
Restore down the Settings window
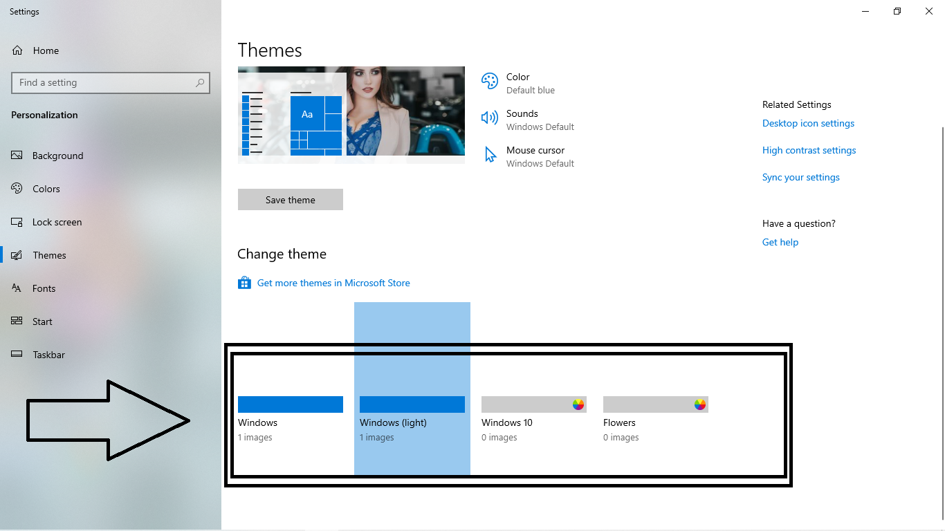[897, 11]
